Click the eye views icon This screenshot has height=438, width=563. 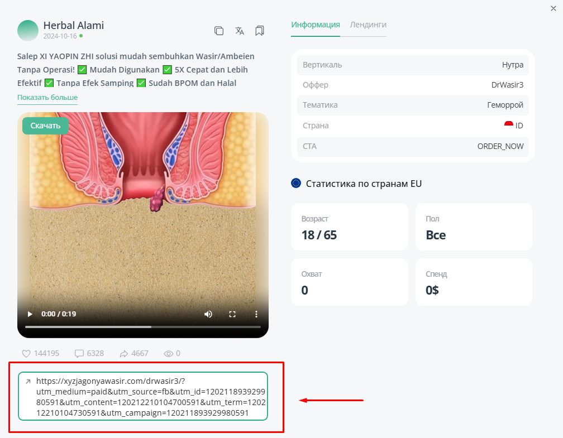[169, 354]
